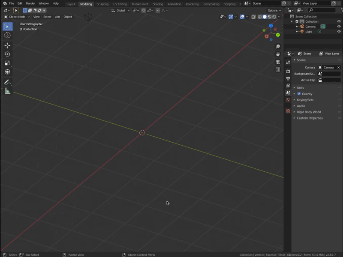Select Extend selection mode icon

tap(30, 10)
